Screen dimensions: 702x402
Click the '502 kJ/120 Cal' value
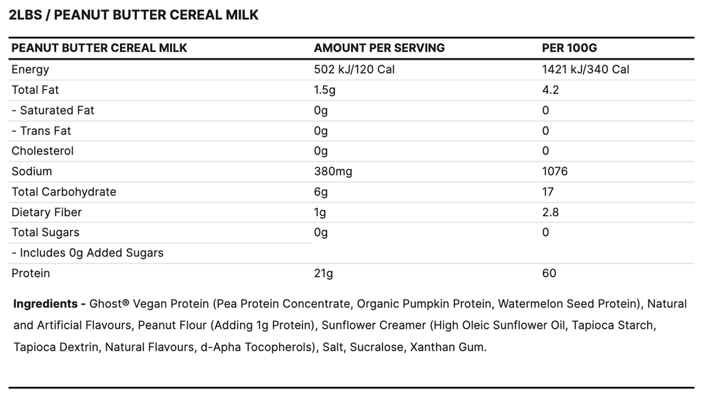pyautogui.click(x=354, y=69)
